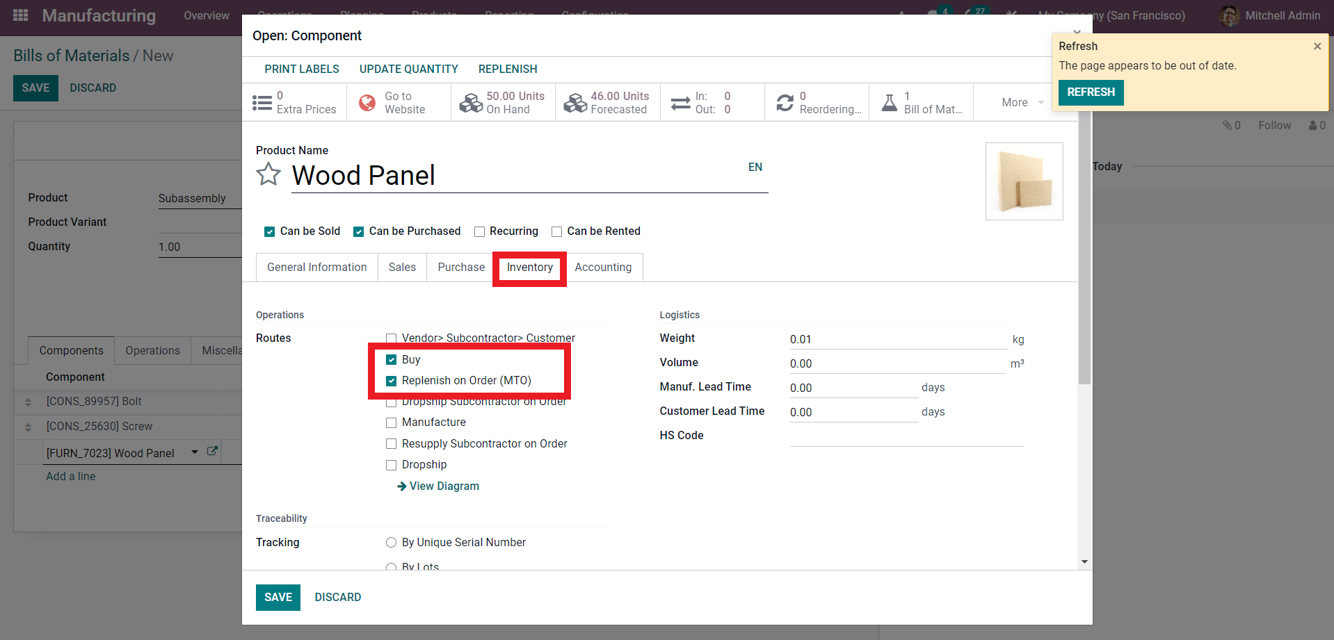Favorite Wood Panel with the star icon

point(268,174)
